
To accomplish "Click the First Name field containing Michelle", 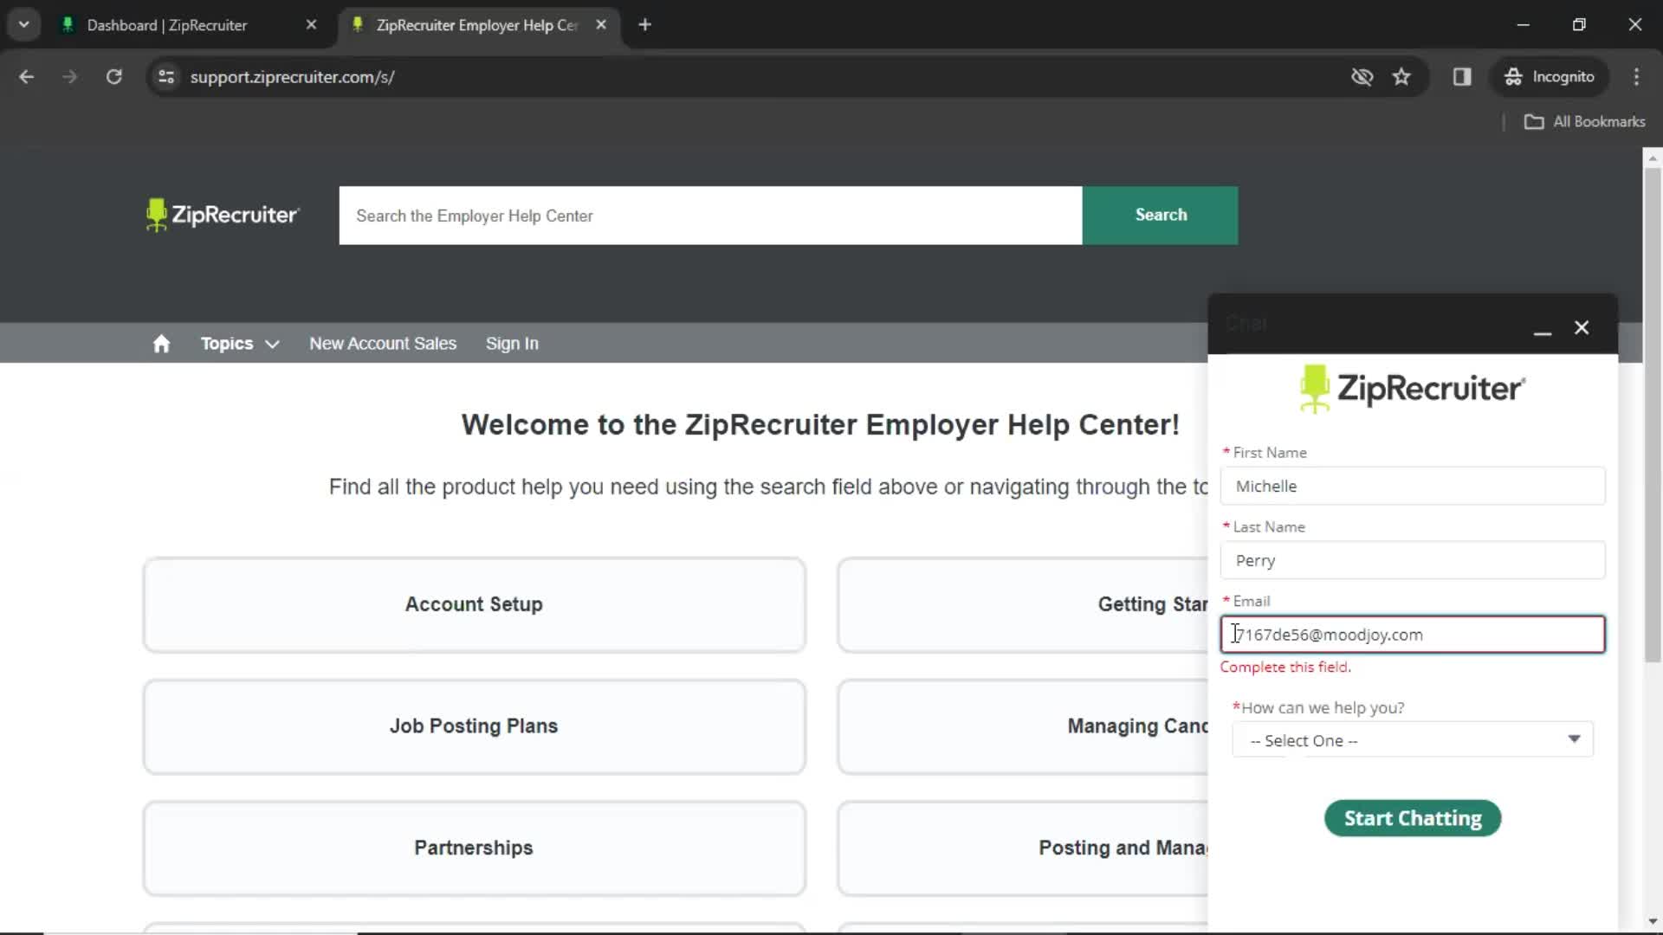I will coord(1412,486).
